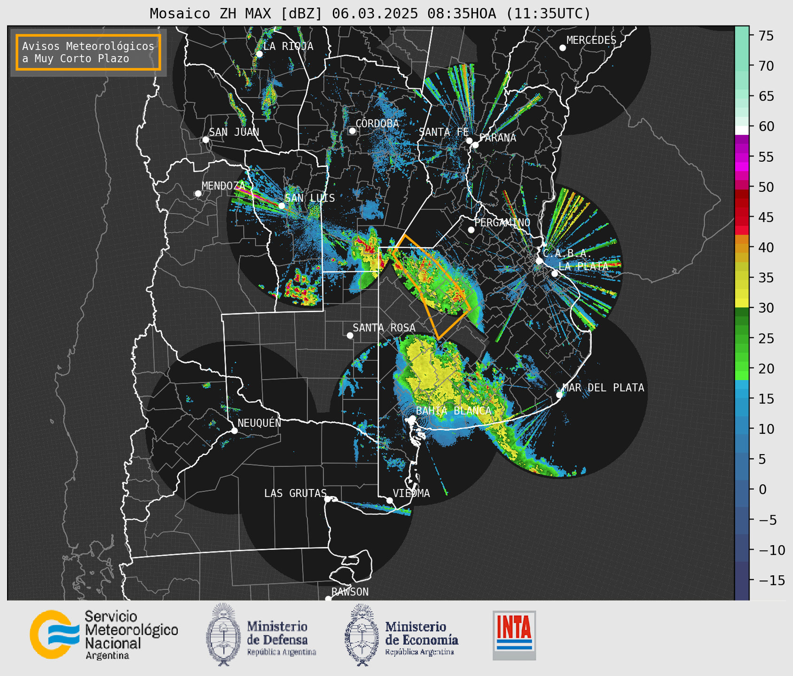The height and width of the screenshot is (676, 793).
Task: Click the Córdoba city marker
Action: (352, 131)
